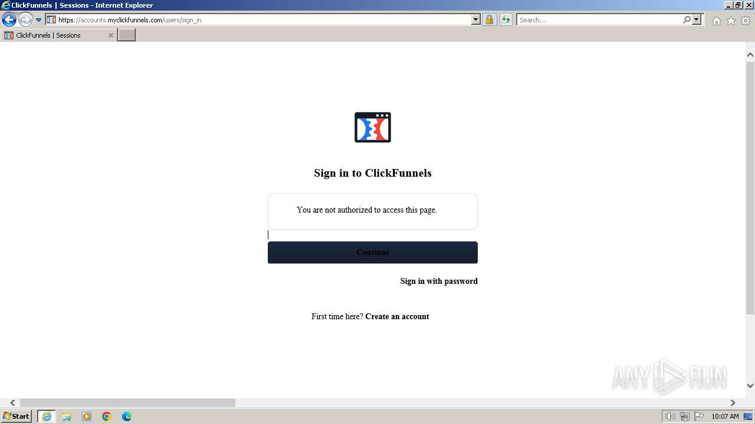Click the magnifier search icon
Screen dimensions: 755x424
[687, 19]
